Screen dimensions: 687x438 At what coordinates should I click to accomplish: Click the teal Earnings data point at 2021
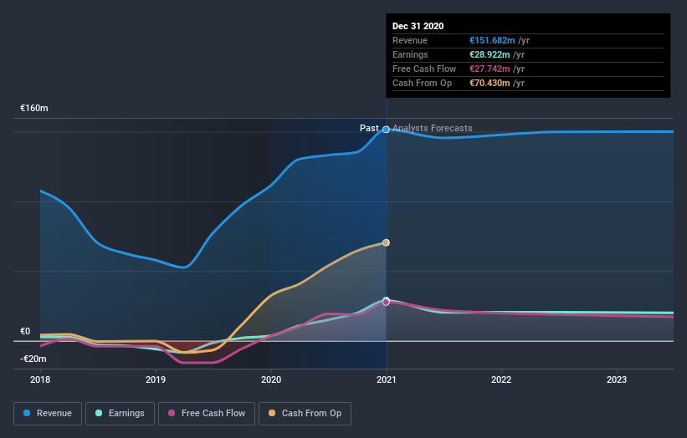(x=386, y=300)
